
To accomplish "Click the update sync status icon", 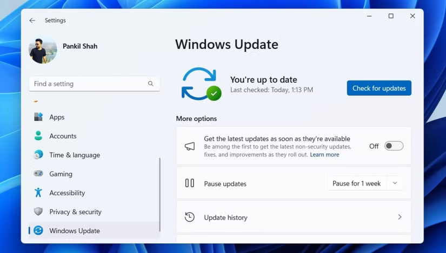I will click(x=202, y=84).
